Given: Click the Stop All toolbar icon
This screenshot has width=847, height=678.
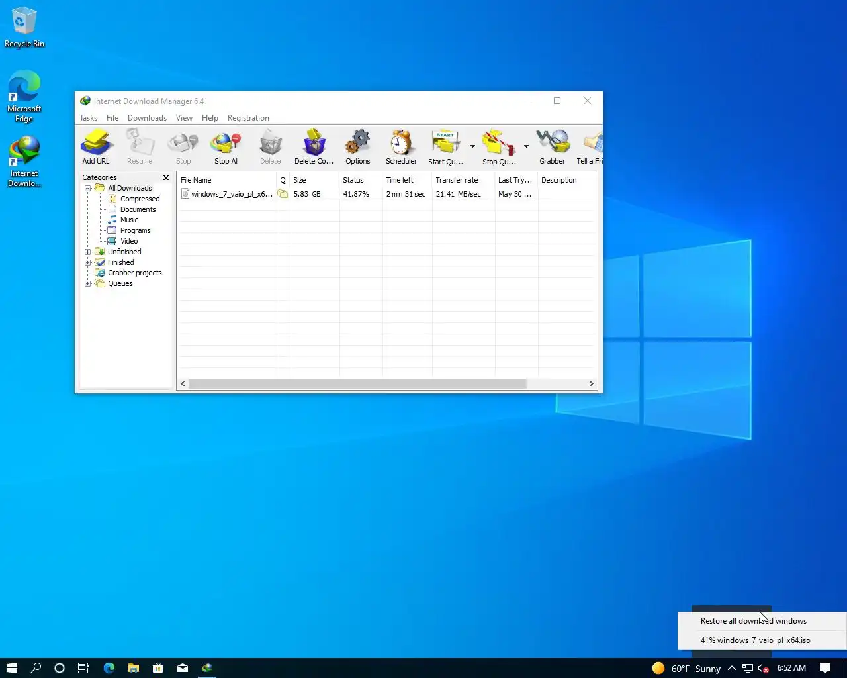Looking at the screenshot, I should pos(226,146).
